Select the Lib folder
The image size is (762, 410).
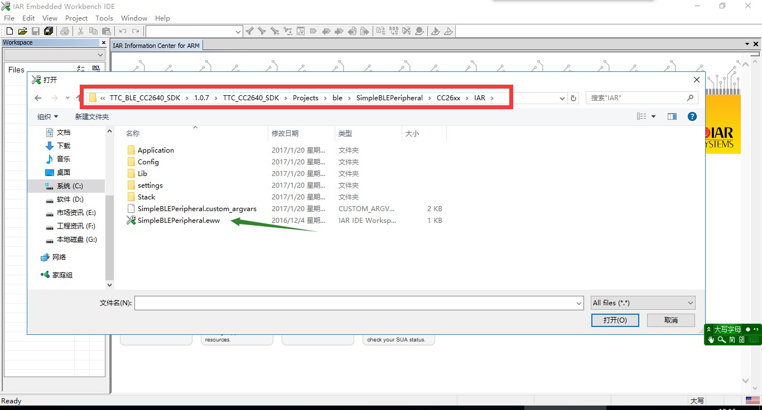coord(142,174)
